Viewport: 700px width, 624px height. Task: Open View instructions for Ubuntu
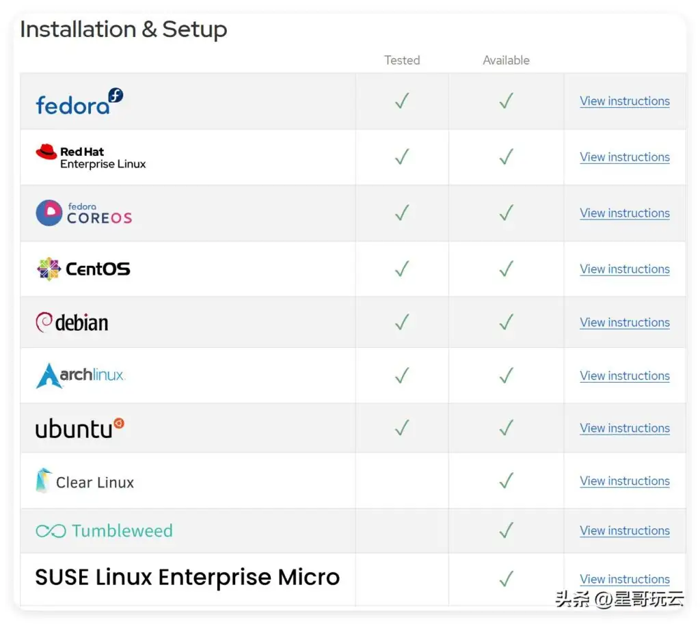[x=624, y=428]
